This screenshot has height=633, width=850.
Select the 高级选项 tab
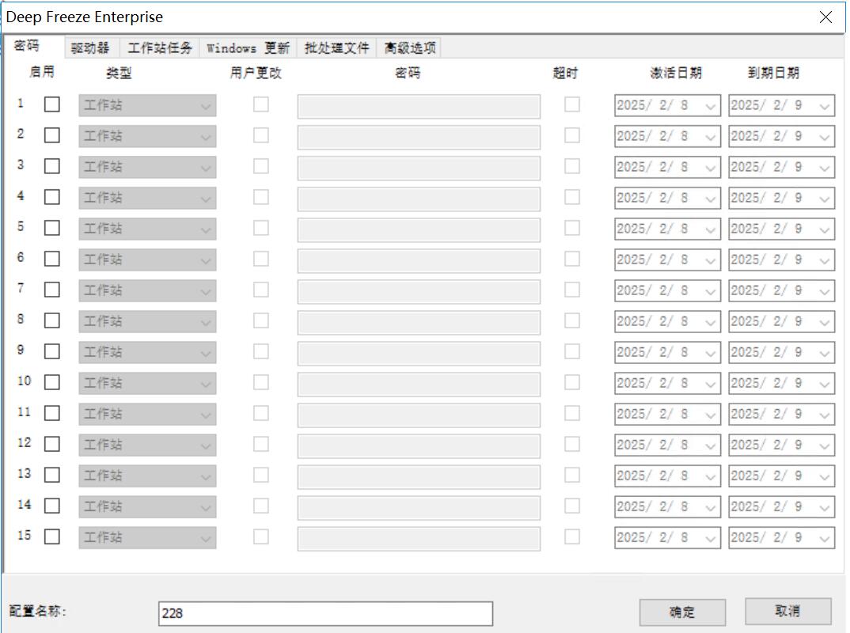click(410, 48)
